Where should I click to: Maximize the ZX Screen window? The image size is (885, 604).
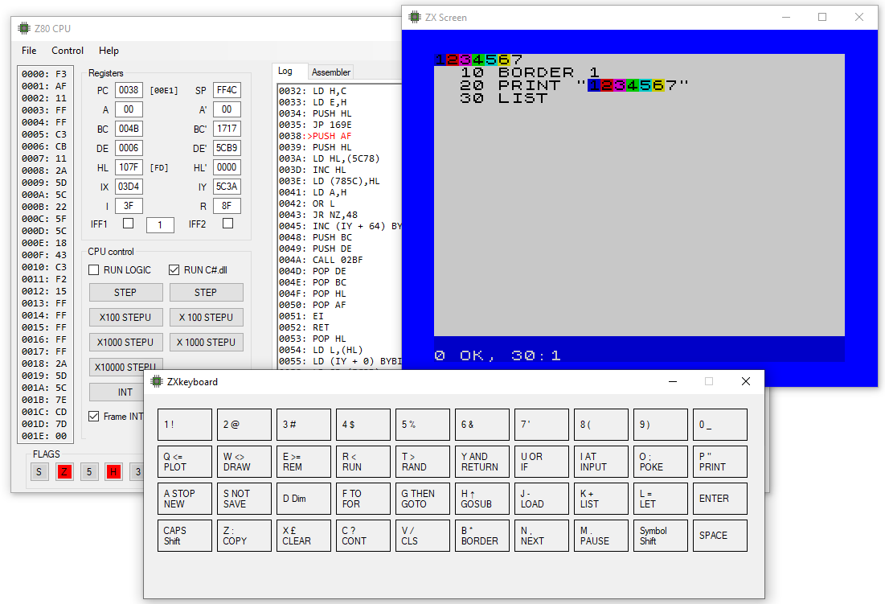coord(822,17)
